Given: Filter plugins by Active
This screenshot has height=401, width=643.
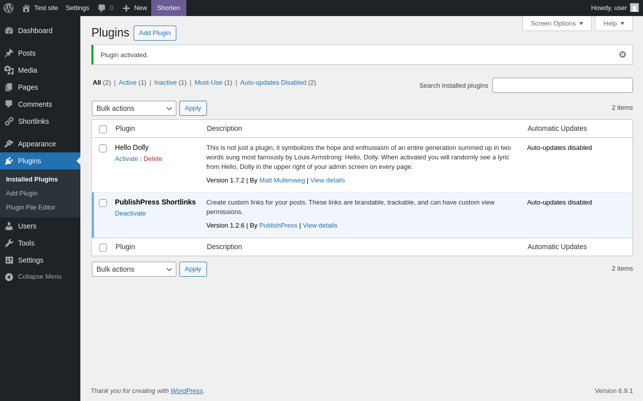Looking at the screenshot, I should tap(128, 83).
